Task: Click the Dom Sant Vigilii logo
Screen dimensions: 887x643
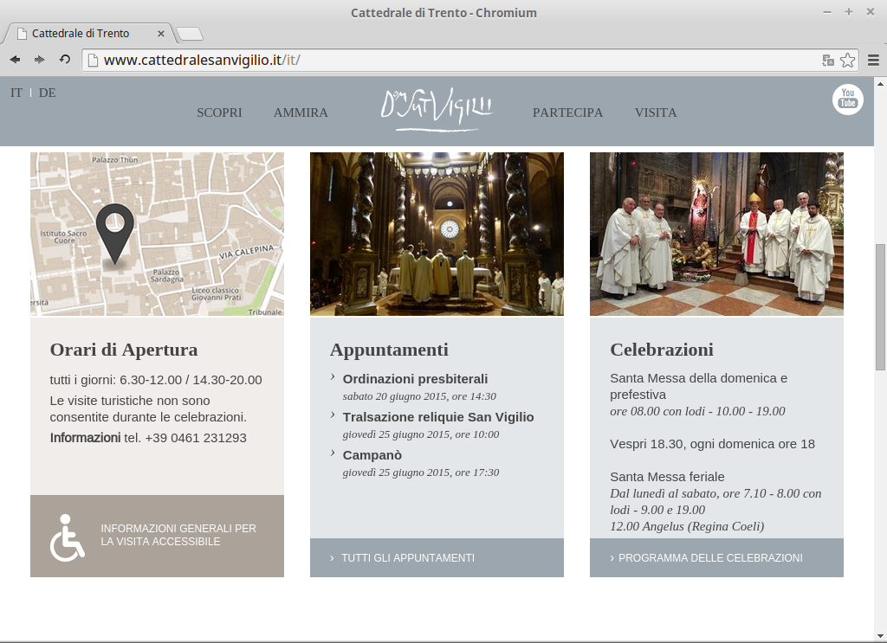Action: 437,111
